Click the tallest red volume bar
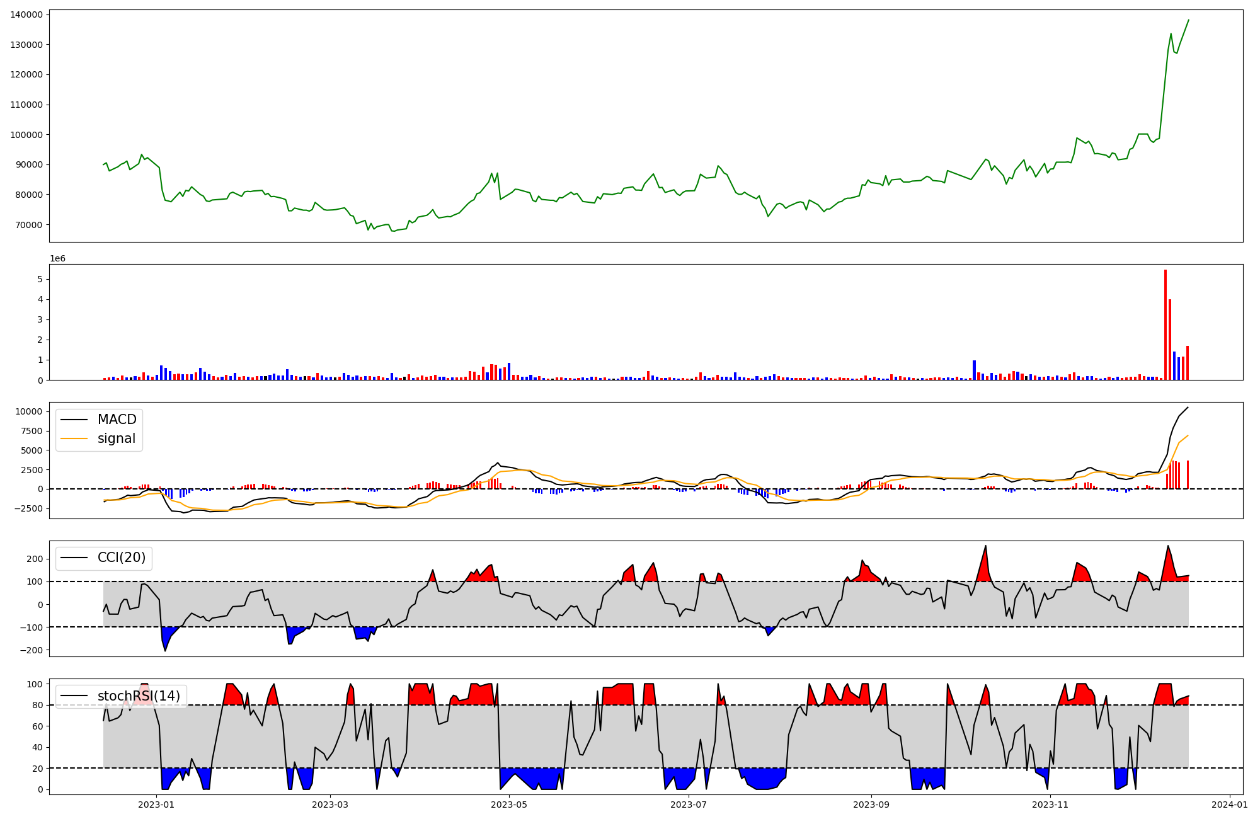The height and width of the screenshot is (819, 1260). pos(1165,324)
